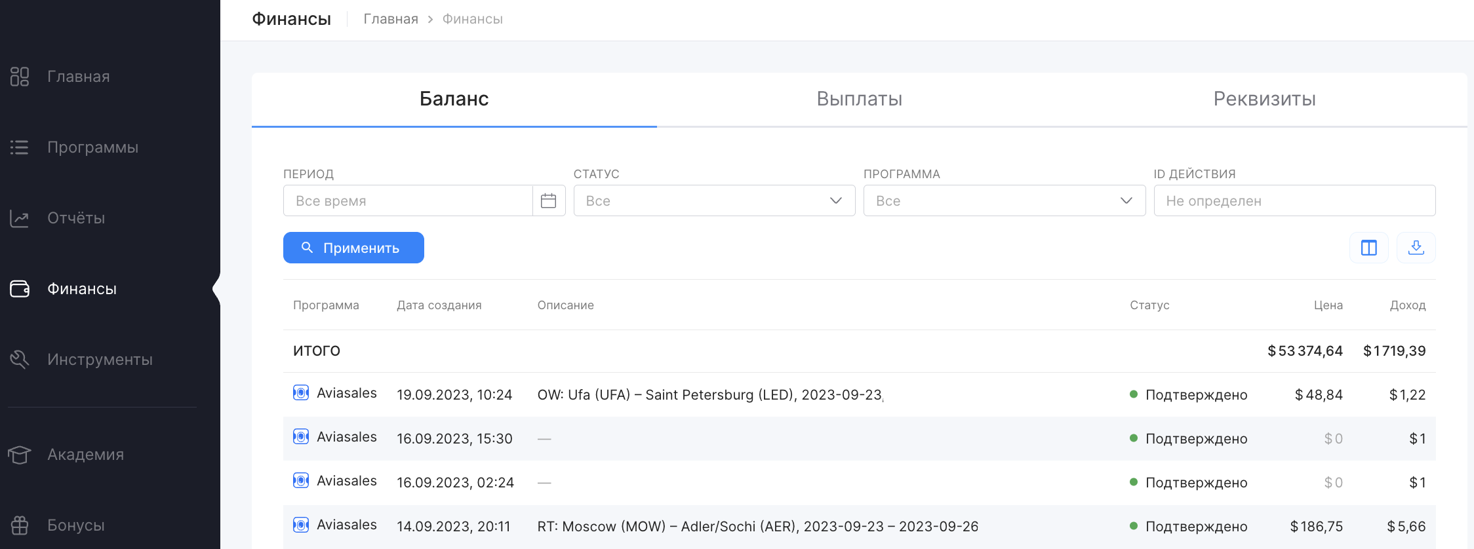Click the Бонусы gift icon
This screenshot has width=1474, height=549.
pos(20,525)
